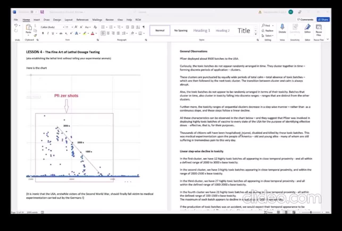Open the Font settings dialog launcher

point(98,40)
